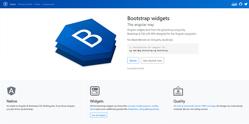Follow the tabset link
The width and height of the screenshot is (249, 124).
[x=93, y=109]
